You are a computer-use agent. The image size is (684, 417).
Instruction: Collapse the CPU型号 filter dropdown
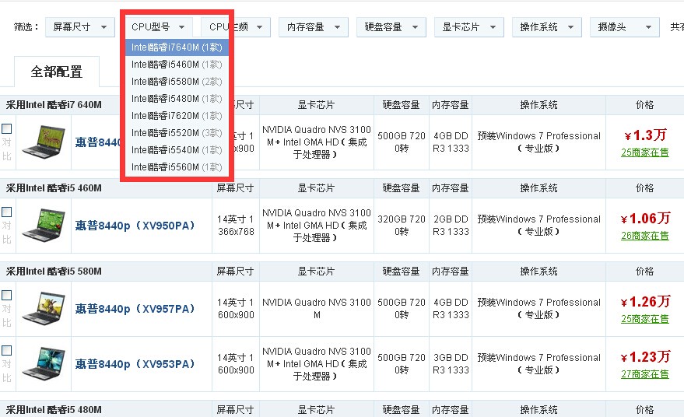(158, 27)
